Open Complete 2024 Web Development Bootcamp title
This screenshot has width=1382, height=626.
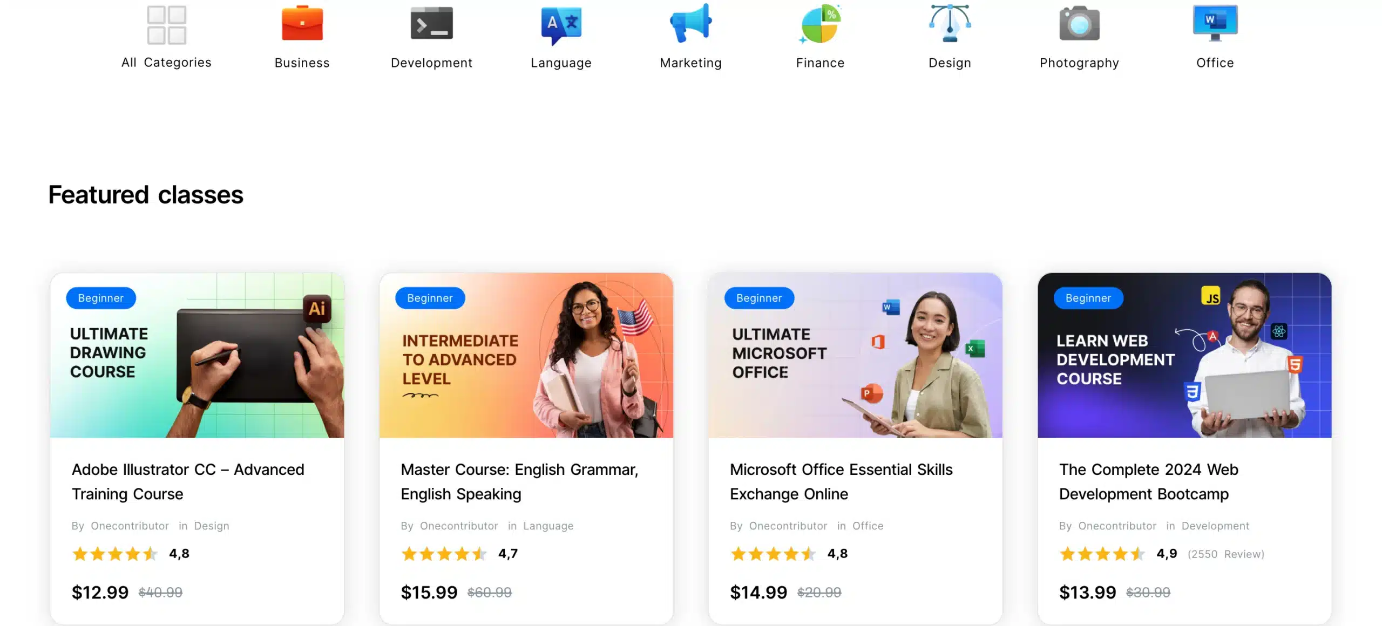(1149, 481)
